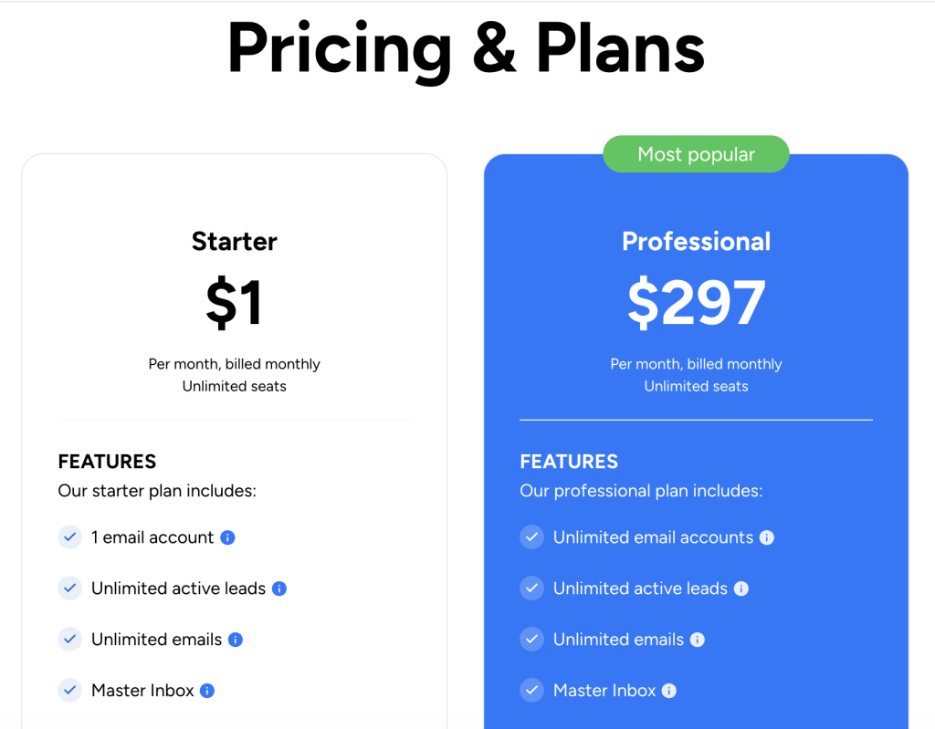Image resolution: width=935 pixels, height=729 pixels.
Task: Click the Professional plan title
Action: (x=696, y=241)
